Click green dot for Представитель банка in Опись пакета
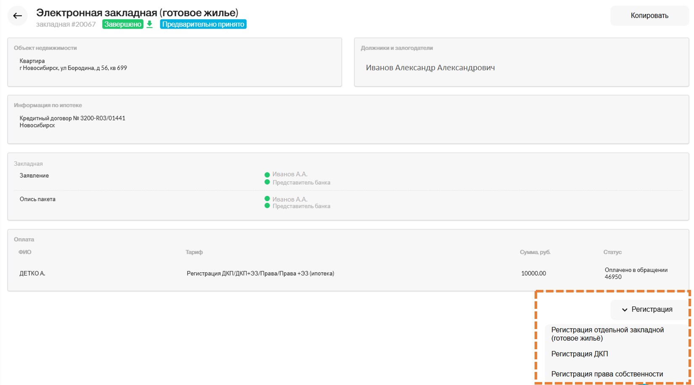694x385 pixels. [267, 206]
